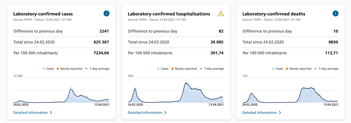The width and height of the screenshot is (351, 123).
Task: Click the first-wave peak in deaths chart
Action: coord(252,94)
